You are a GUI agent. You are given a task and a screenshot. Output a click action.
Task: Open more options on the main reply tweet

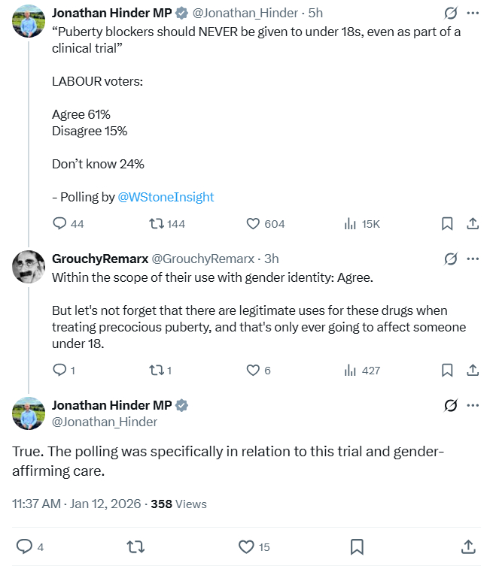[473, 406]
